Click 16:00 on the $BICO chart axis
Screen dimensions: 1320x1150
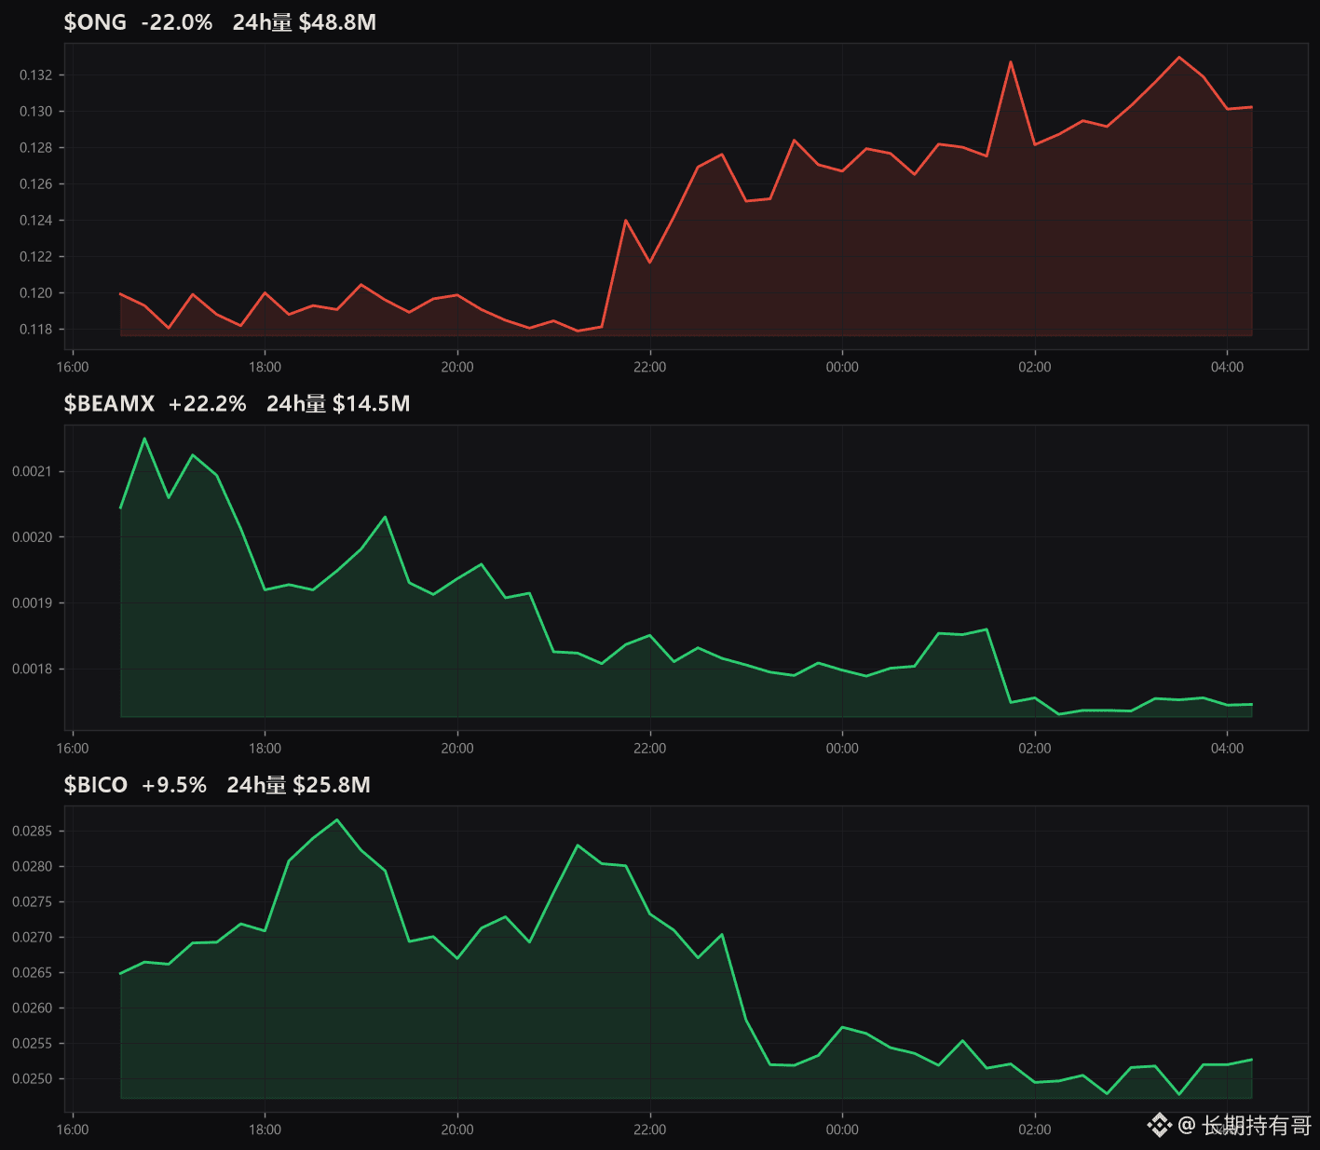pos(73,1130)
